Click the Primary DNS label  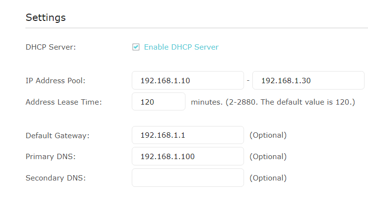pyautogui.click(x=51, y=157)
